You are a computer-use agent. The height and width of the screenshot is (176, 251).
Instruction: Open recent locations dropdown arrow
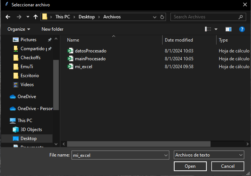click(28, 16)
